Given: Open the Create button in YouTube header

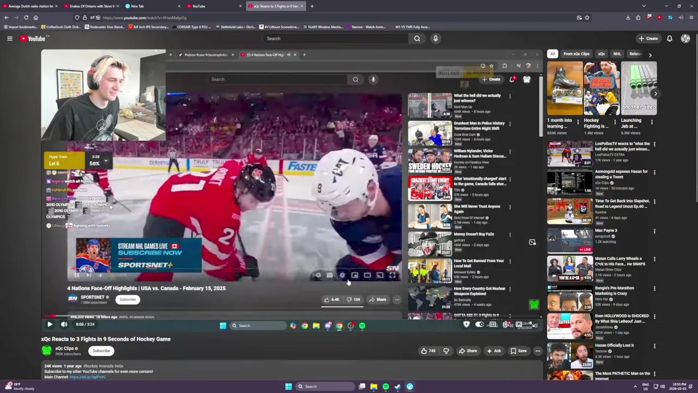Looking at the screenshot, I should (648, 38).
